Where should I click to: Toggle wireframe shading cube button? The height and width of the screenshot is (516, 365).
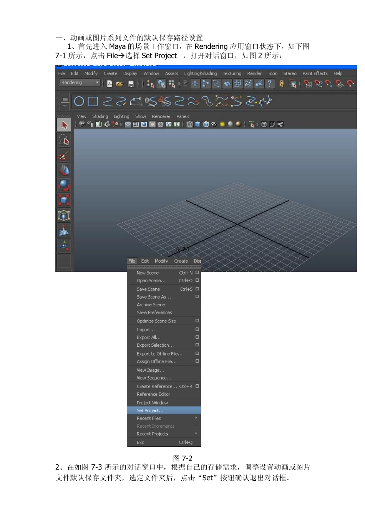[x=189, y=124]
